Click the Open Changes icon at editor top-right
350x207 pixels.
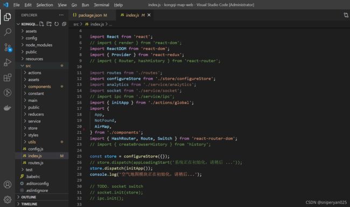[x=346, y=15]
